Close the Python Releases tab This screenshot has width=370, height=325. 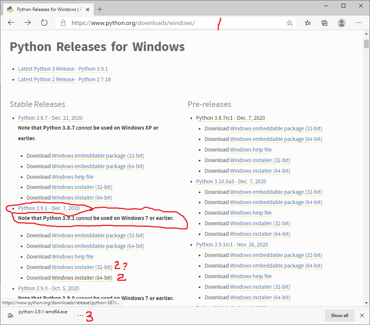point(87,10)
